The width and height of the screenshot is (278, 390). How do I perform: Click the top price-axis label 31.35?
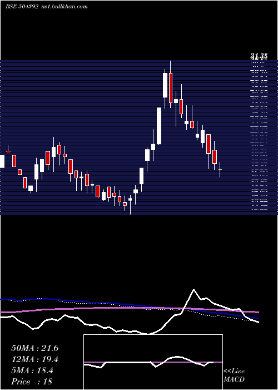tap(259, 57)
